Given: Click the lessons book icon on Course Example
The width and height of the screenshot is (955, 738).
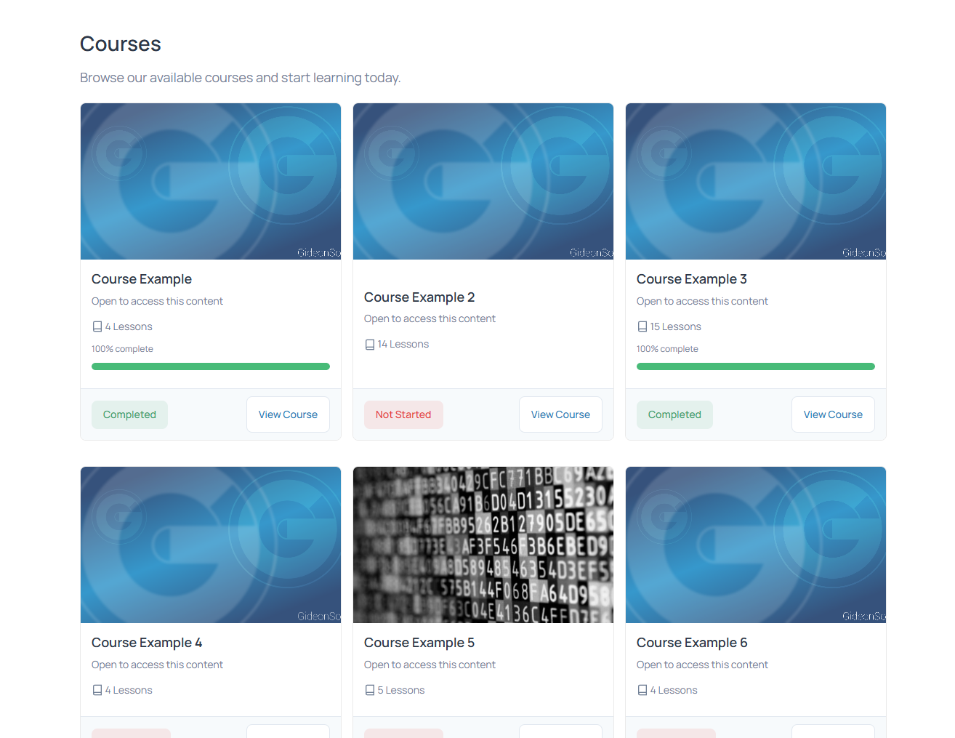Looking at the screenshot, I should coord(97,327).
